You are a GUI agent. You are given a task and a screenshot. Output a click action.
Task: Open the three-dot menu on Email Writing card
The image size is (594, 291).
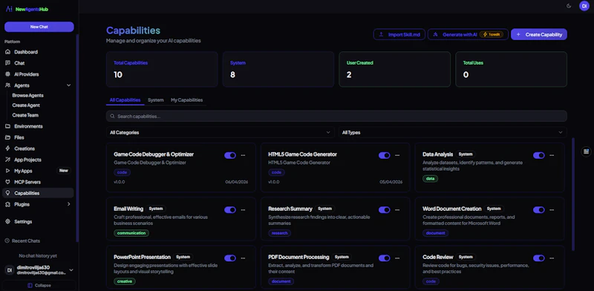tap(244, 209)
